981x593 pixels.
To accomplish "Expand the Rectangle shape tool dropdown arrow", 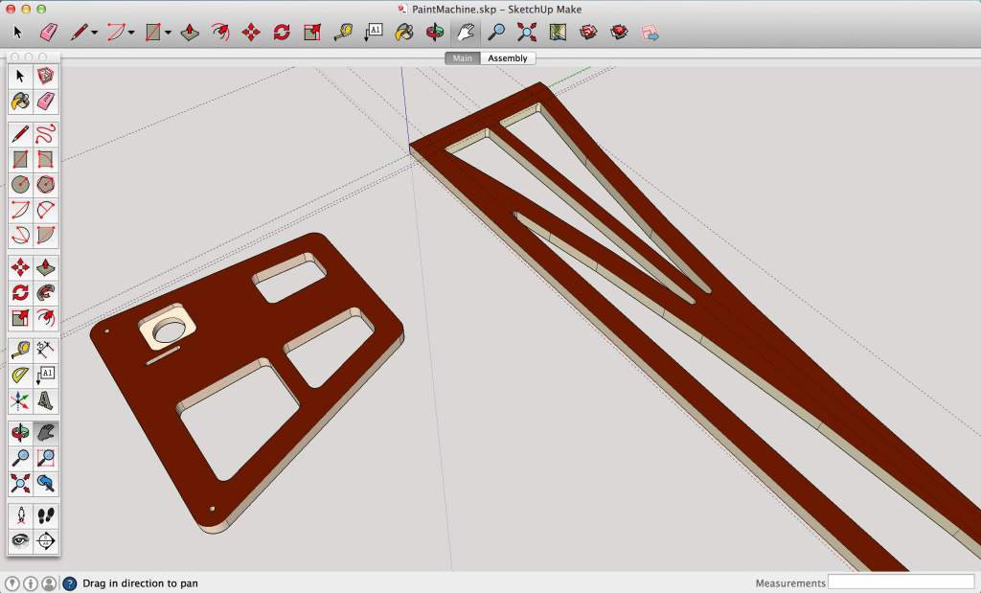I will coord(168,34).
